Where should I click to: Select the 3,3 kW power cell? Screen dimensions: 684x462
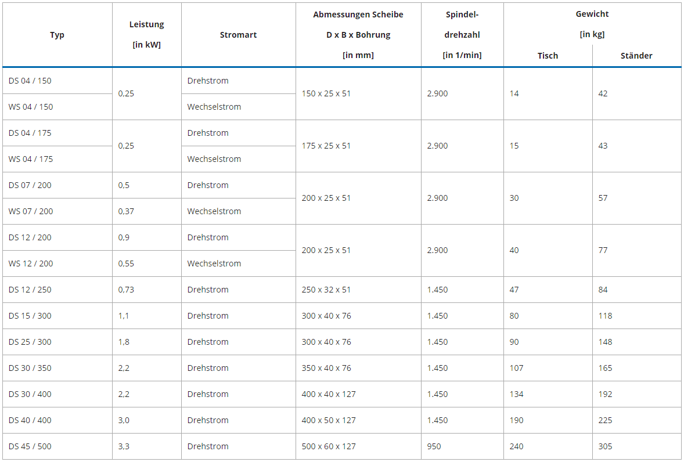124,446
